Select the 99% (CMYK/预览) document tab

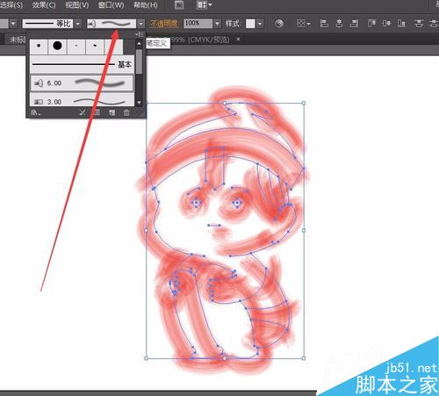(200, 40)
